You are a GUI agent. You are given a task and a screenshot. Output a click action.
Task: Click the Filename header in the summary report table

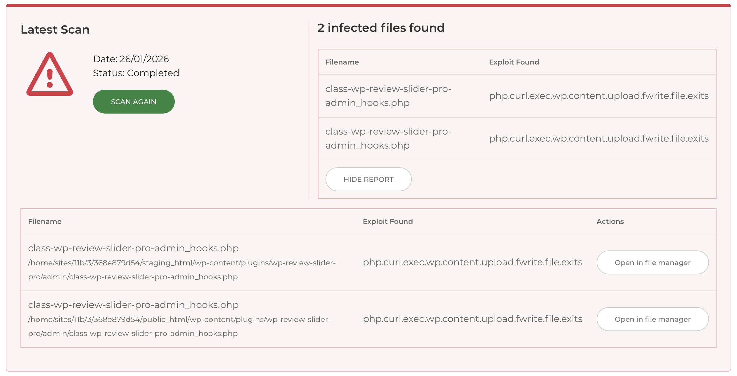coord(342,62)
